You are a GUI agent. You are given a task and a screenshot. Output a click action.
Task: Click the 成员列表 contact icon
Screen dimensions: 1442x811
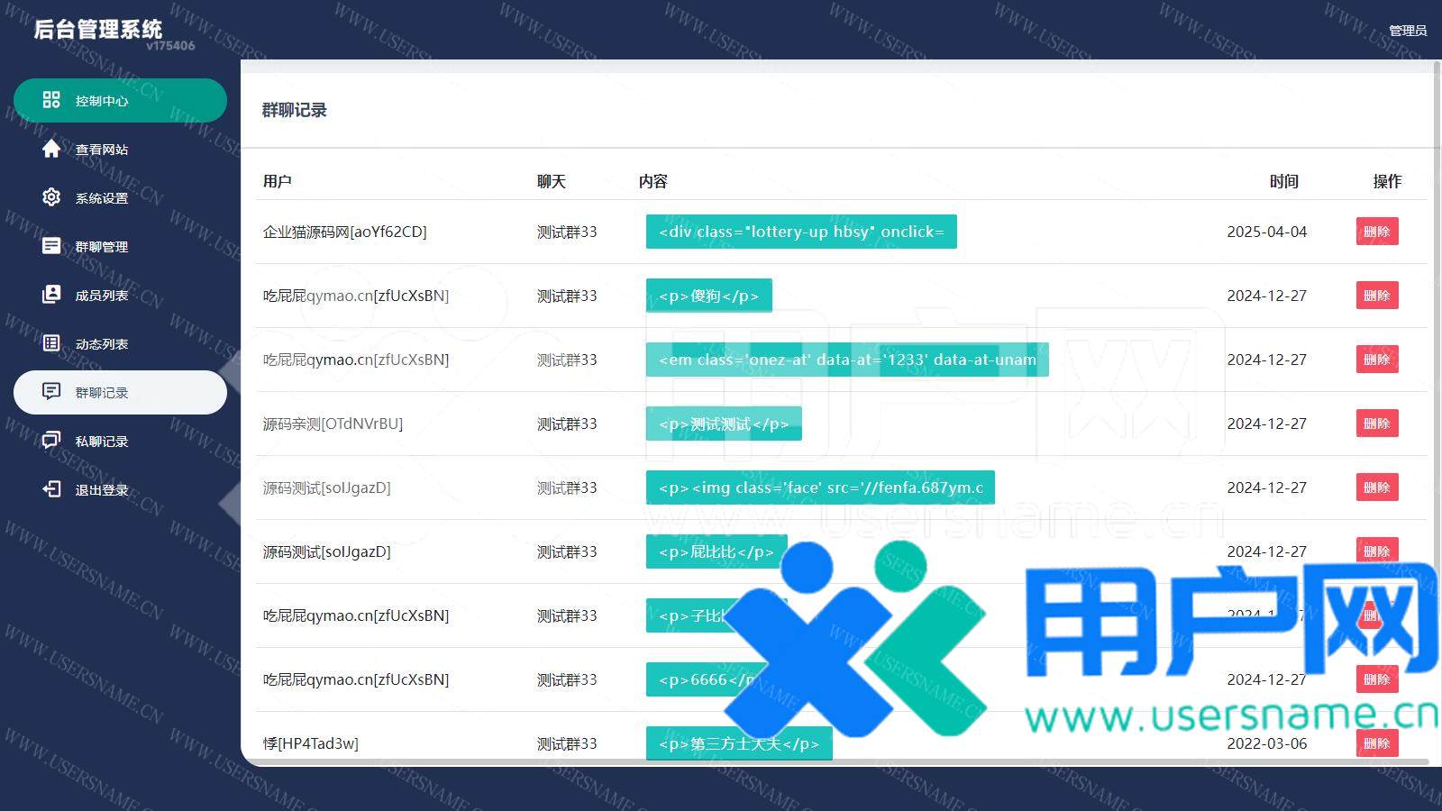point(51,295)
